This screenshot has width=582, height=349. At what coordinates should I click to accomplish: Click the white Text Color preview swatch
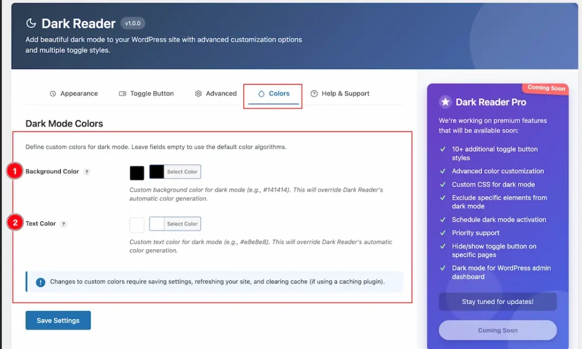click(137, 225)
